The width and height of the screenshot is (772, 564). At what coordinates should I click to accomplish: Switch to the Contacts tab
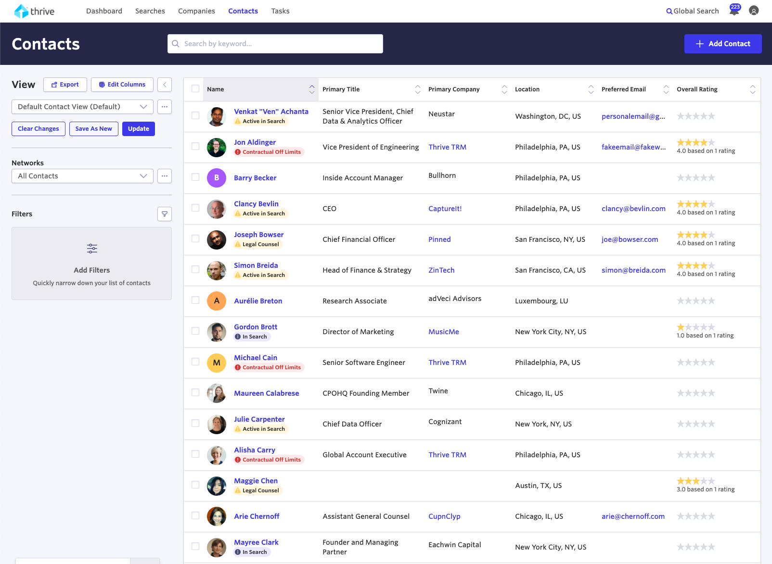pos(243,11)
